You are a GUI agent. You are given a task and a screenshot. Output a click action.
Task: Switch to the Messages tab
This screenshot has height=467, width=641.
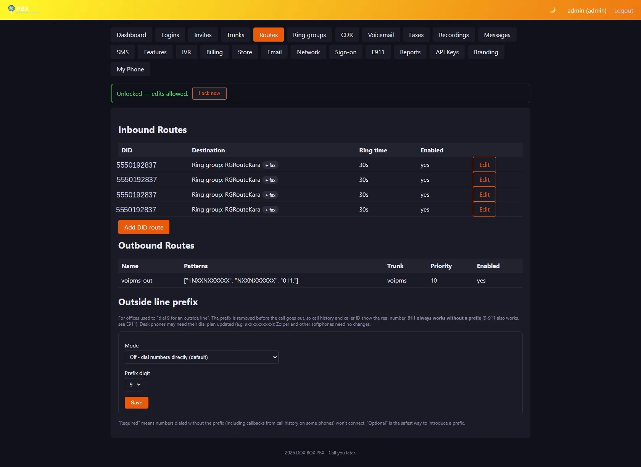tap(497, 35)
